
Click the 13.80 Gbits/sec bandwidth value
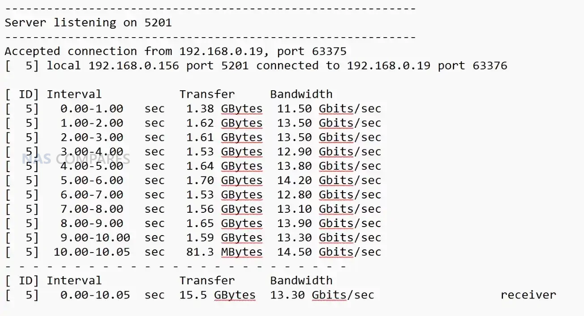pyautogui.click(x=329, y=166)
